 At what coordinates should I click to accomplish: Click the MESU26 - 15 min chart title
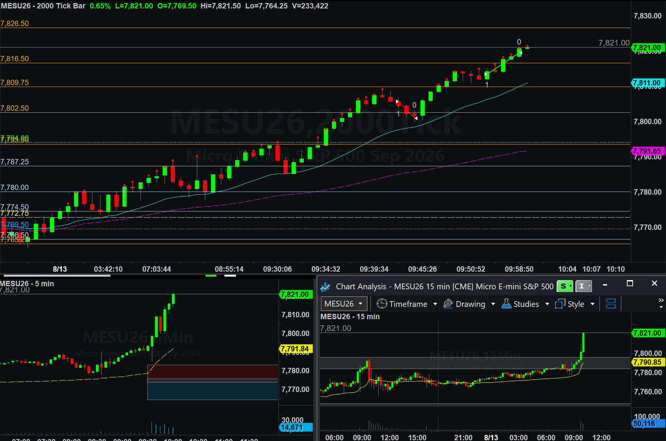click(x=350, y=316)
